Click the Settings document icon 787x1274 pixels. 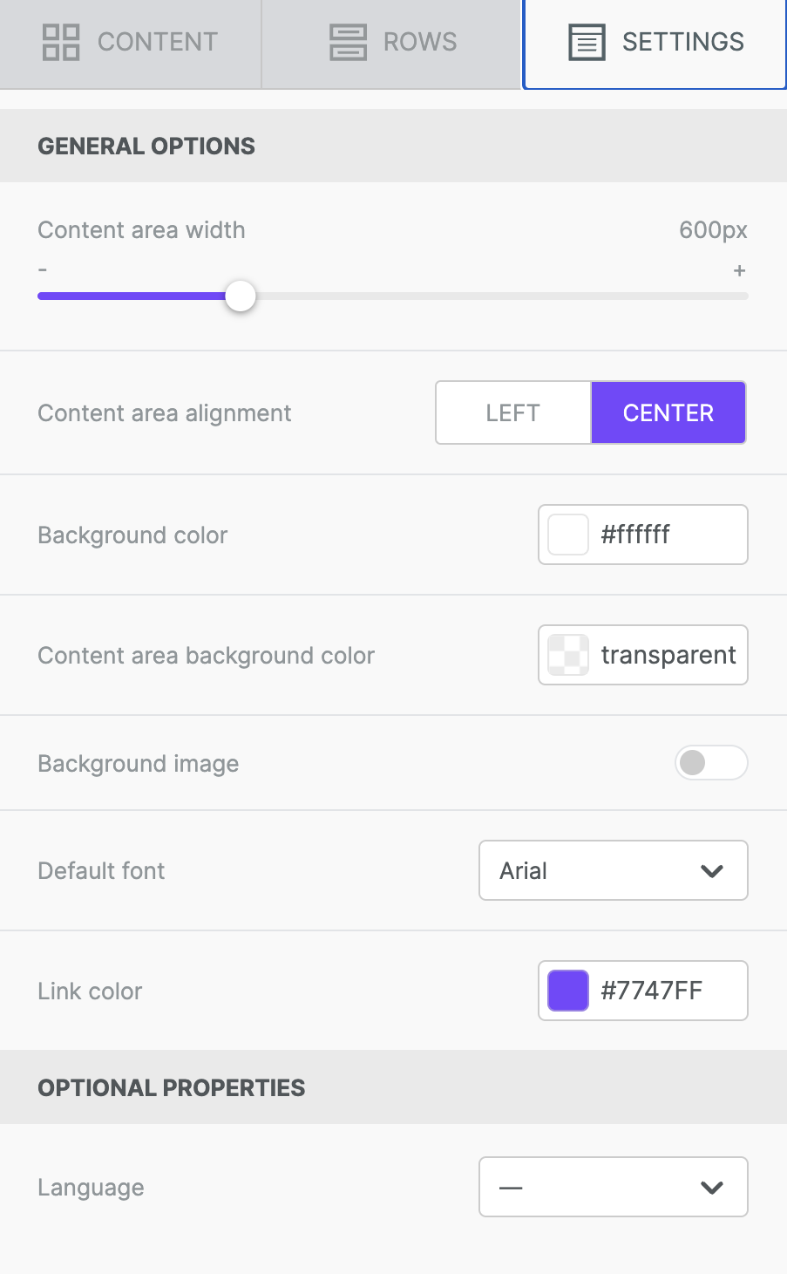586,41
